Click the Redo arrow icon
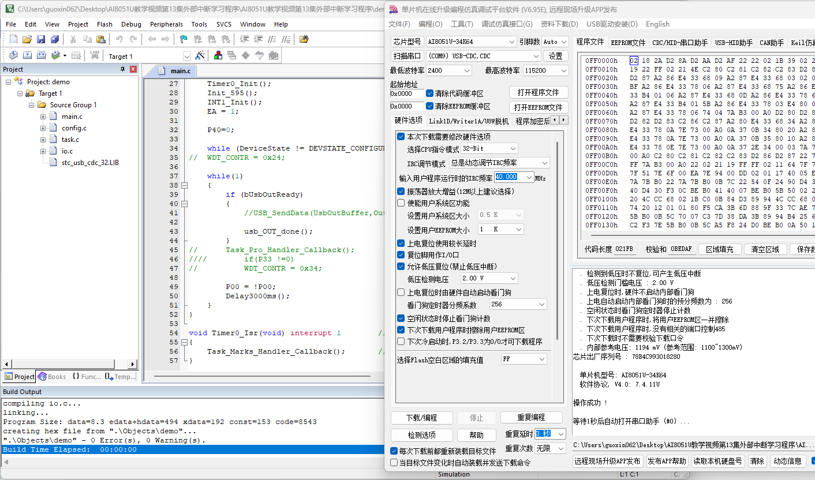The image size is (815, 480). pyautogui.click(x=133, y=39)
